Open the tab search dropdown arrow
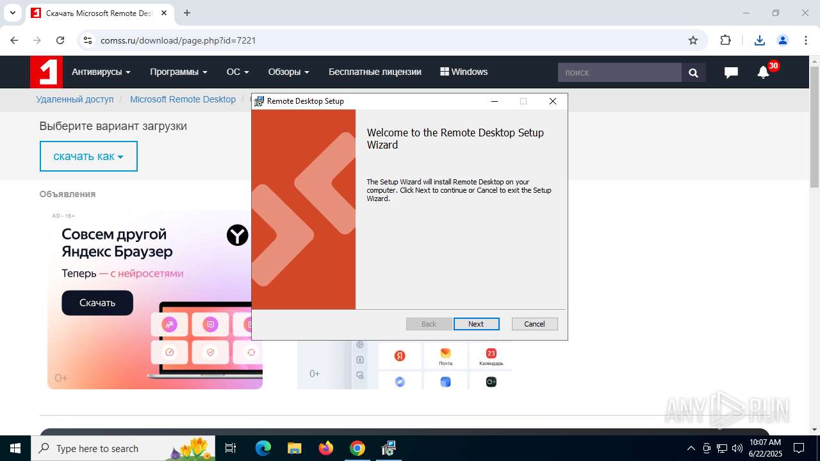The width and height of the screenshot is (820, 461). 12,13
